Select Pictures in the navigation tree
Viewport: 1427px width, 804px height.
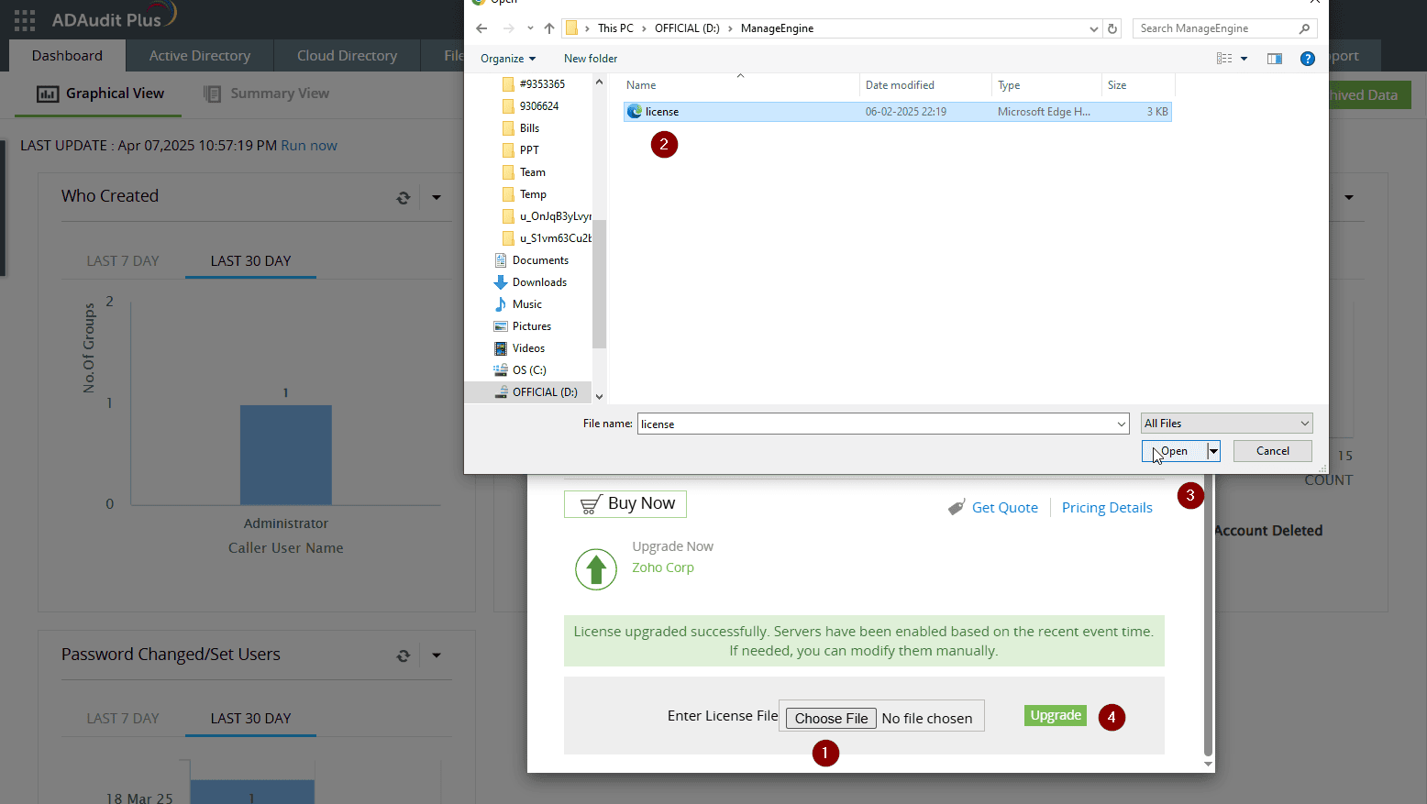click(532, 326)
